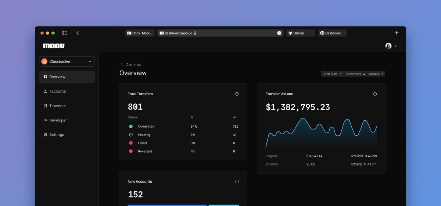441x206 pixels.
Task: Click the Overview breadcrumb link
Action: tap(133, 64)
